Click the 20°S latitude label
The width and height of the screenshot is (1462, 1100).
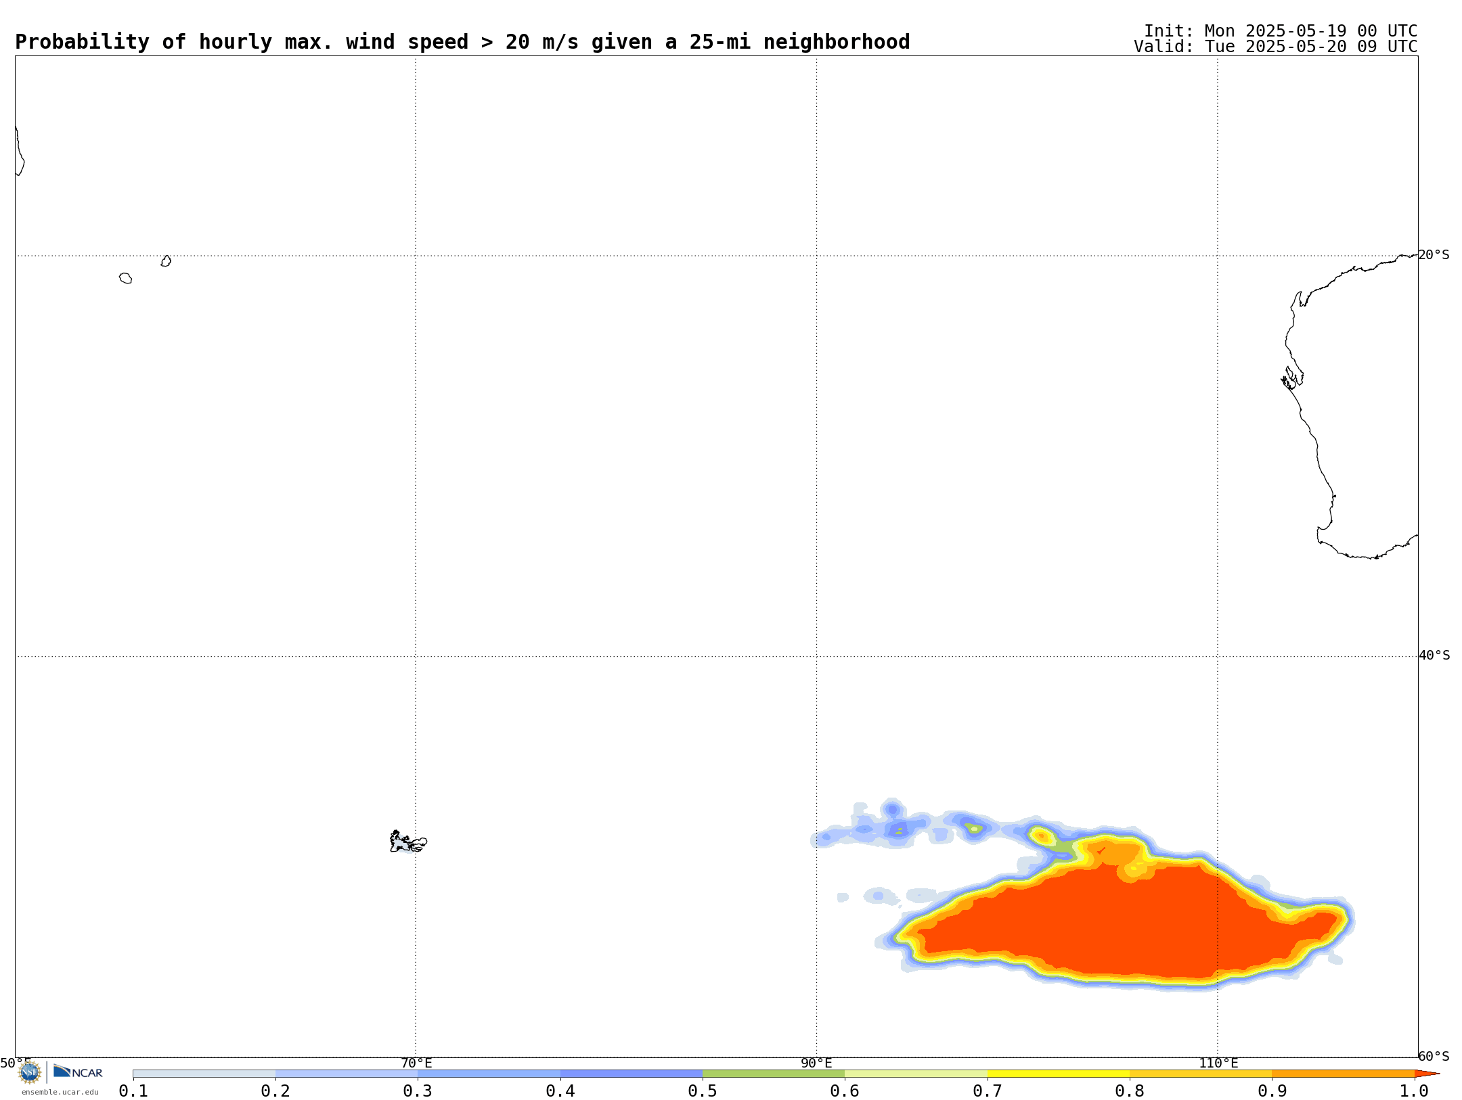[x=1434, y=255]
